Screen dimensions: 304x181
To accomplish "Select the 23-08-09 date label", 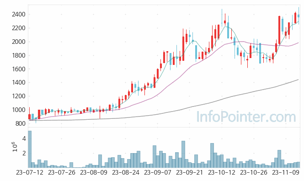I will coord(93,172).
